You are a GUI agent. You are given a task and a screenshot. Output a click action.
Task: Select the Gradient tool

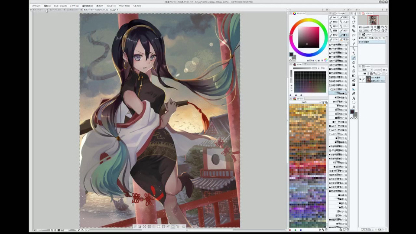tap(354, 85)
